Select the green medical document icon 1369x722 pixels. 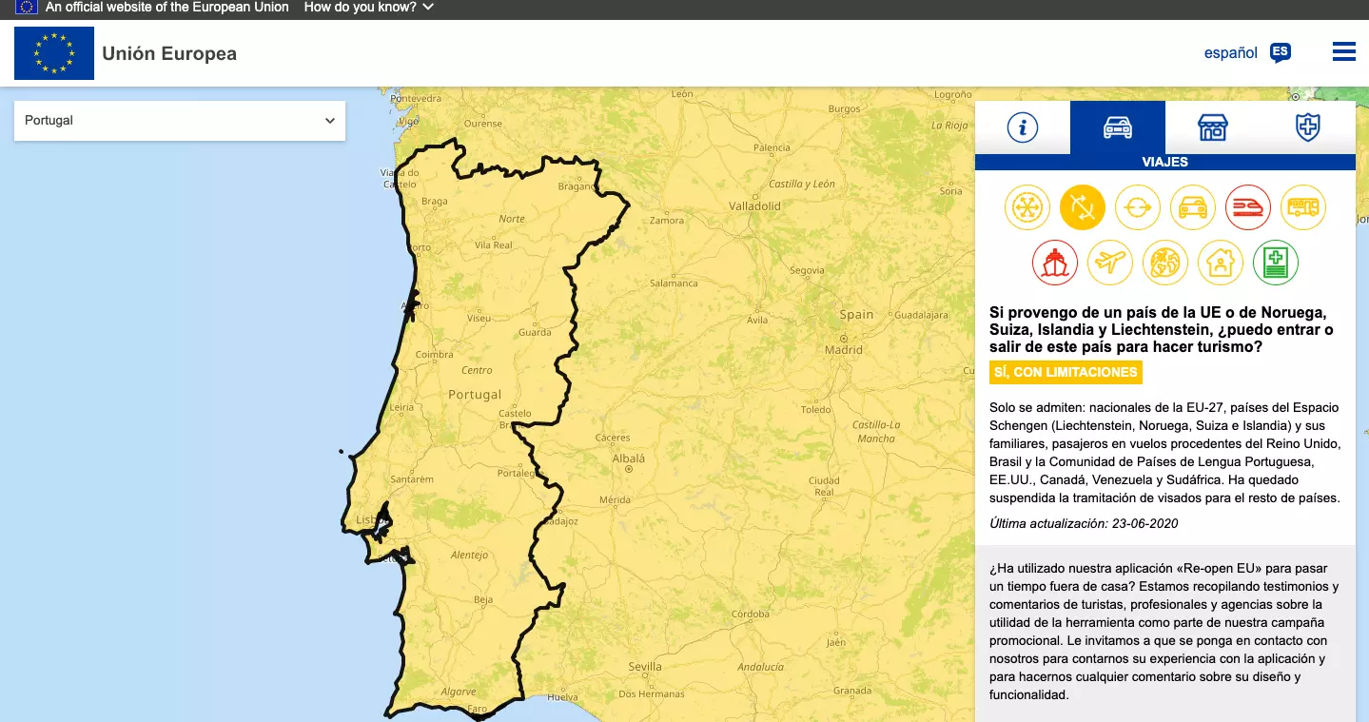tap(1276, 263)
